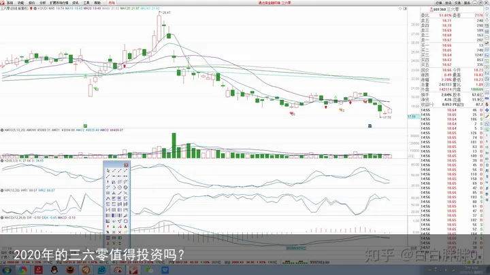This screenshot has width=490, height=275.
Task: Click the MACD(12,26,9) indicator label
Action: coord(15,218)
